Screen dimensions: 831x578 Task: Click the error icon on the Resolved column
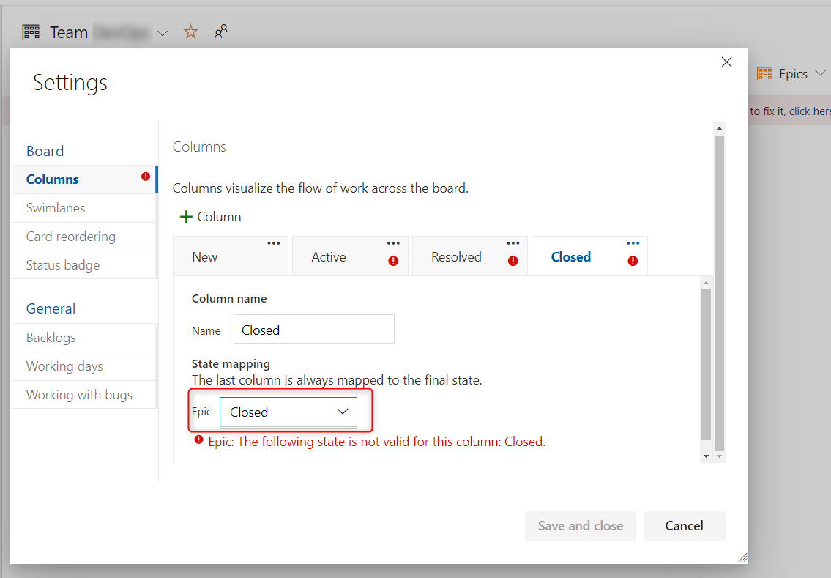point(513,260)
